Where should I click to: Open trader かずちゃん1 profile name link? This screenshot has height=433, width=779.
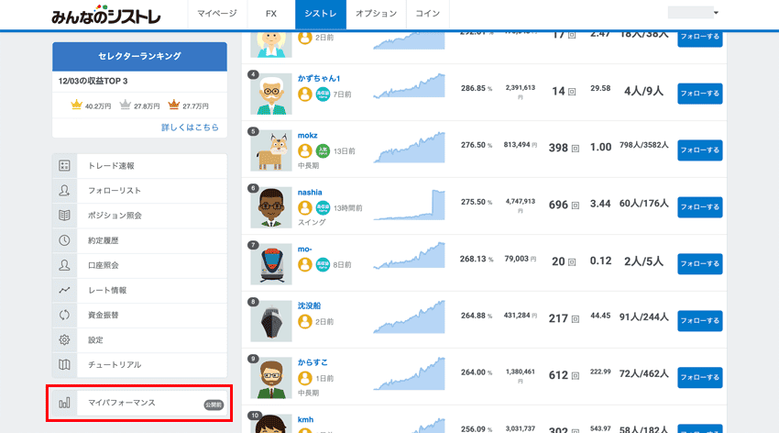click(319, 78)
